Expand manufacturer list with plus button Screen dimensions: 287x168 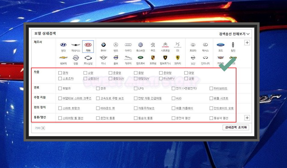pyautogui.click(x=247, y=43)
